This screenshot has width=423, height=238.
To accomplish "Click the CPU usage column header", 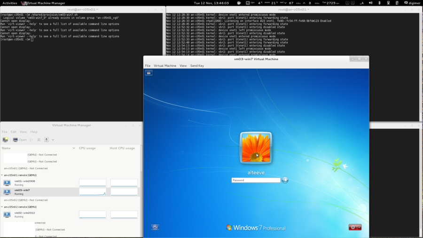I will (87, 148).
